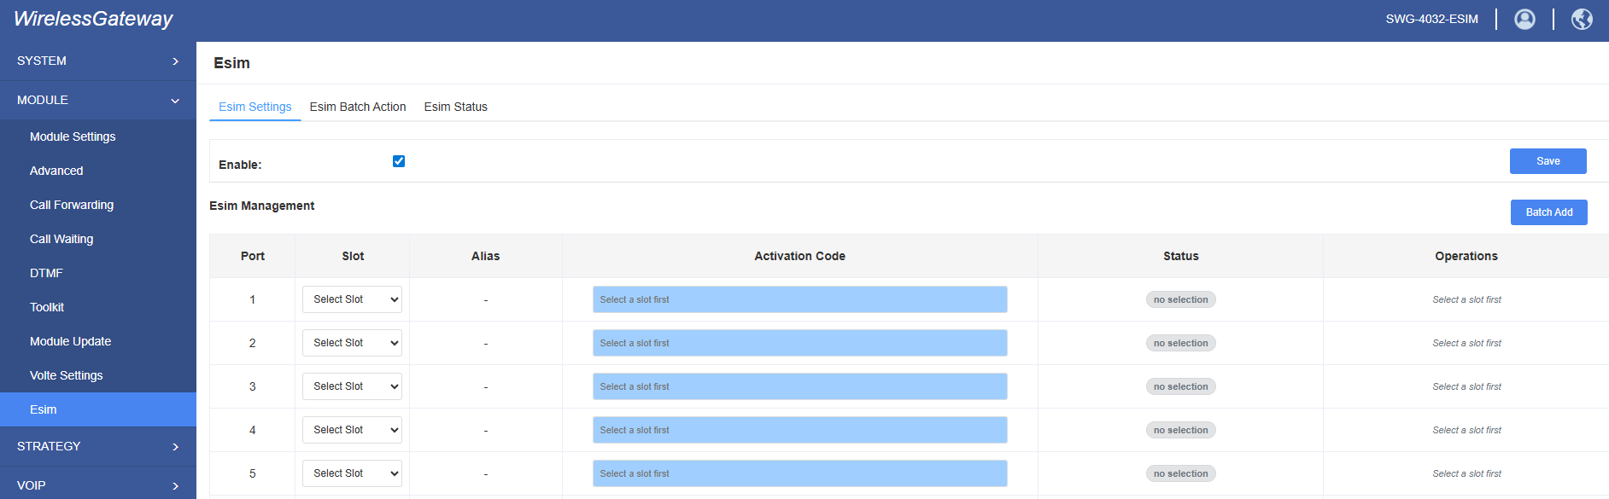Click the WirelessGateway logo
Screen dimensions: 1609x499
tap(93, 19)
